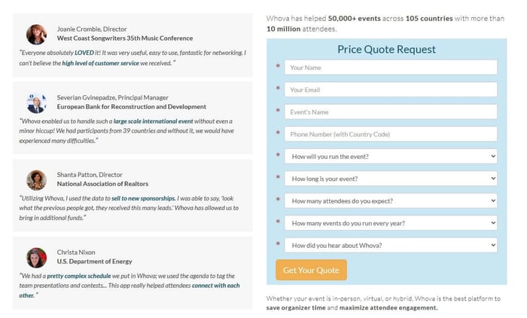The height and width of the screenshot is (318, 527).
Task: Open 'How many attendees do you expect?' dropdown
Action: click(391, 201)
